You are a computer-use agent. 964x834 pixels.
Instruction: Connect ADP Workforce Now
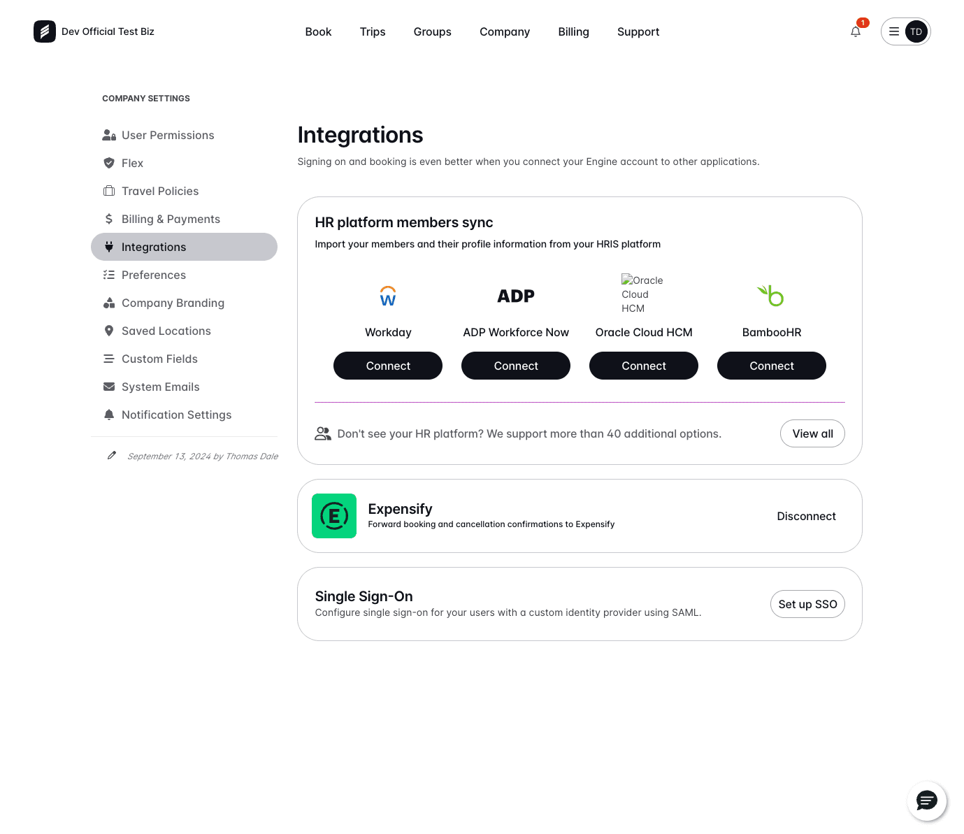516,366
